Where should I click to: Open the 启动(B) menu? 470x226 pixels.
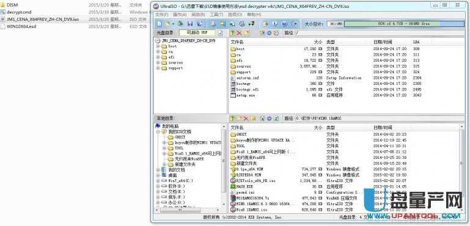[198, 15]
